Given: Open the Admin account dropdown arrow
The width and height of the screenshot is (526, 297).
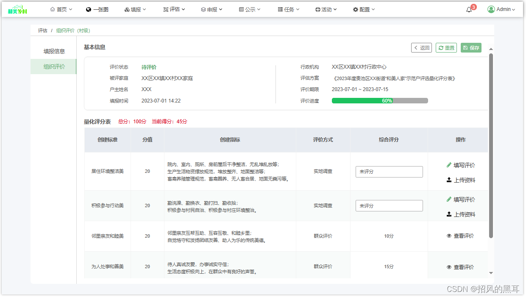Looking at the screenshot, I should 513,10.
